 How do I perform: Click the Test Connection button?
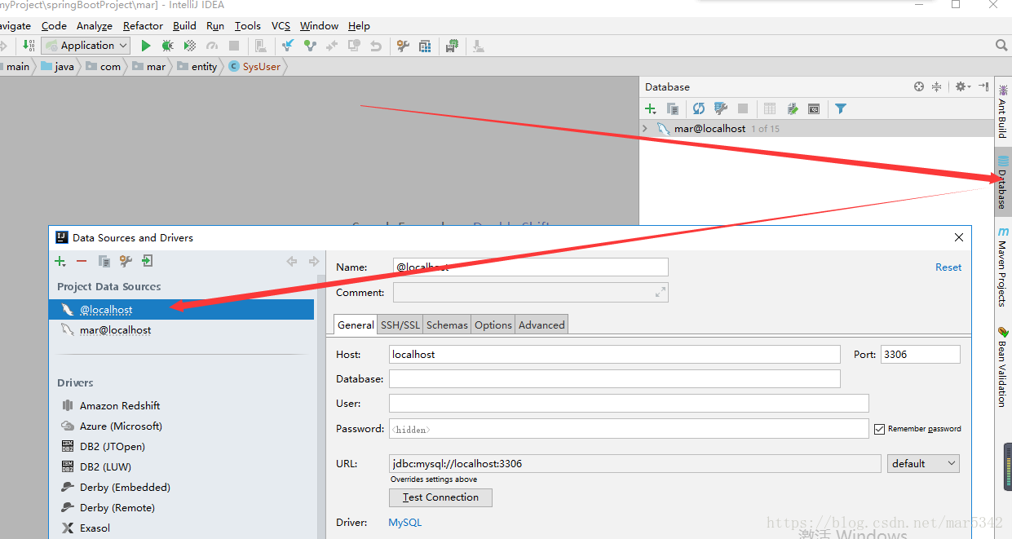(440, 497)
